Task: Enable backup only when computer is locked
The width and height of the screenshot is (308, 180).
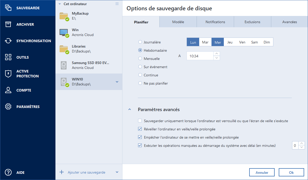Action: (x=140, y=121)
